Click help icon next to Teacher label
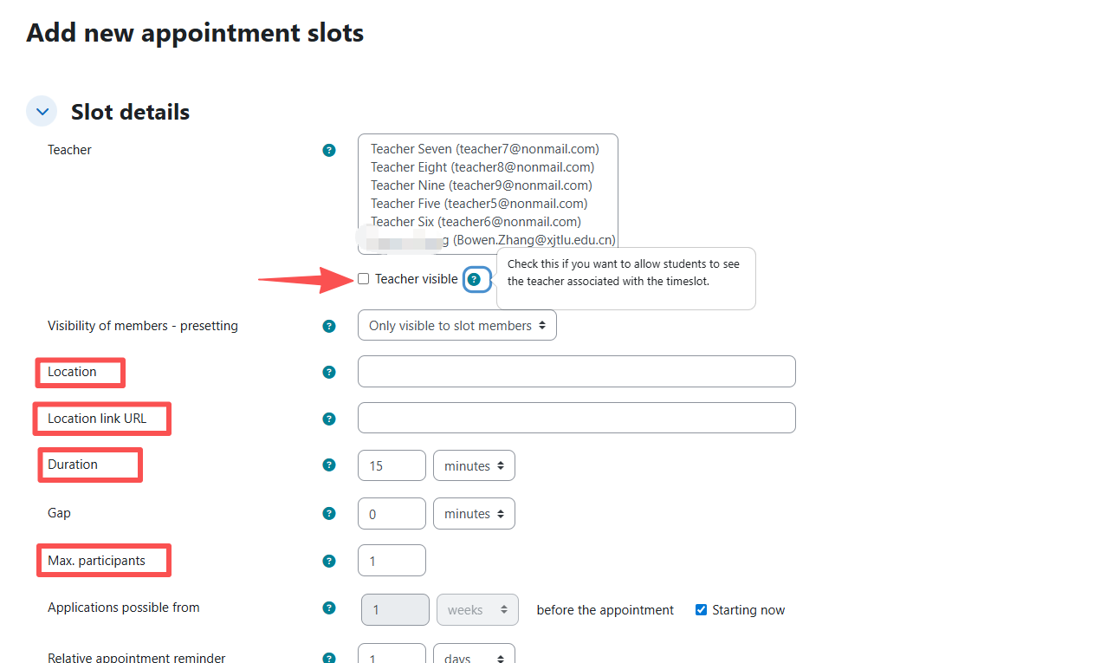1107x663 pixels. pyautogui.click(x=329, y=150)
